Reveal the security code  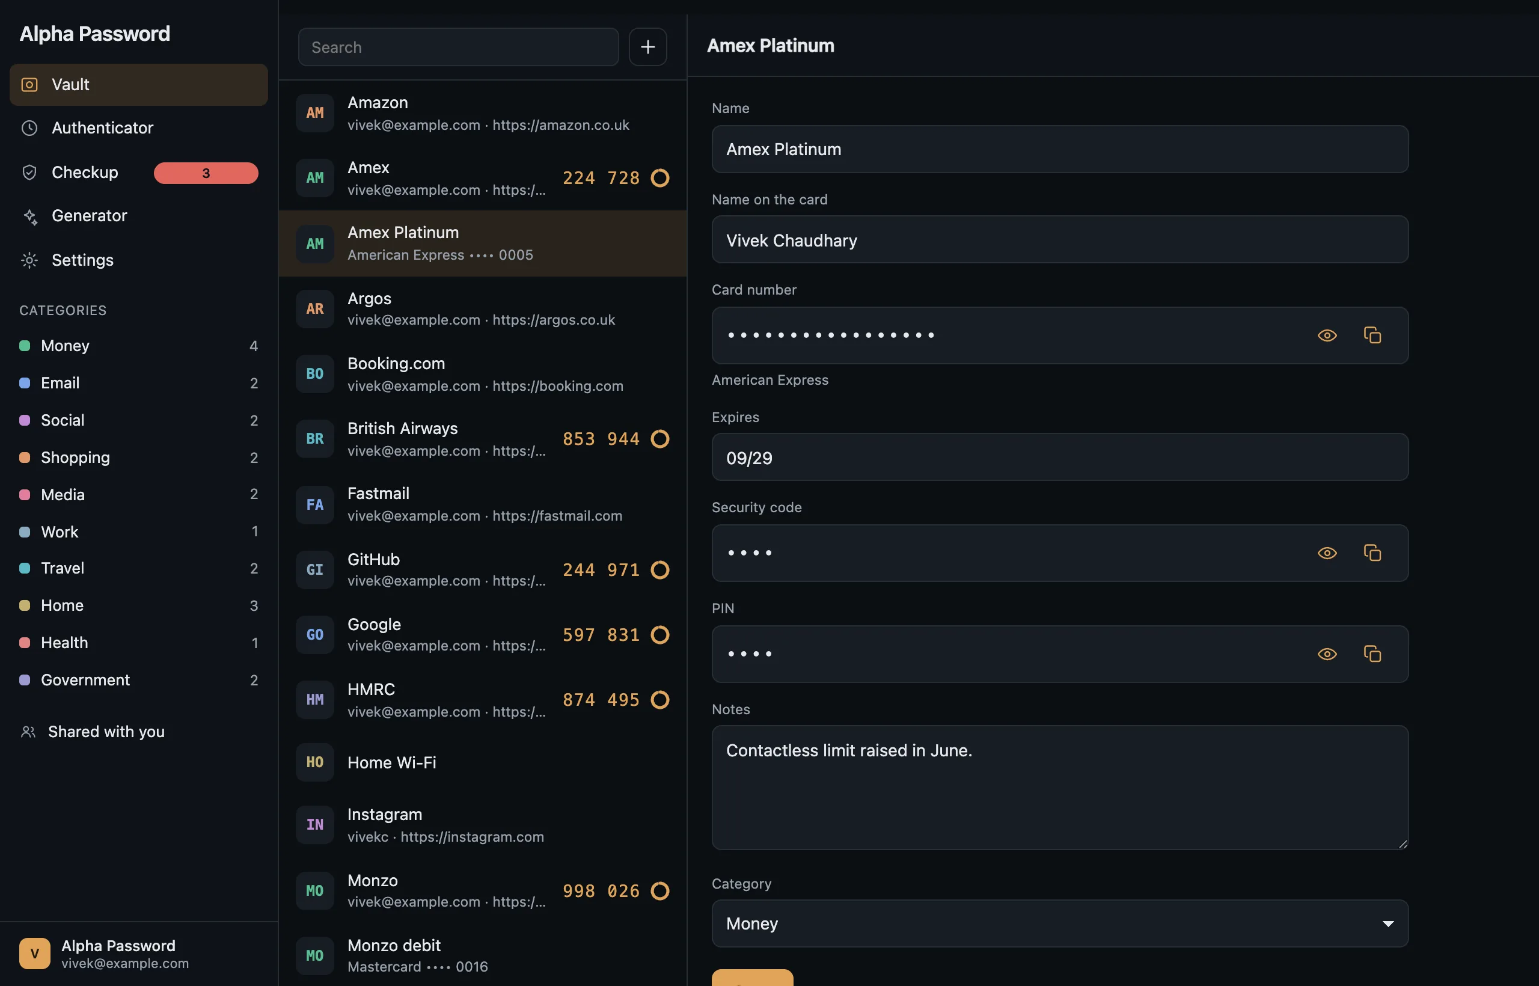[1327, 553]
